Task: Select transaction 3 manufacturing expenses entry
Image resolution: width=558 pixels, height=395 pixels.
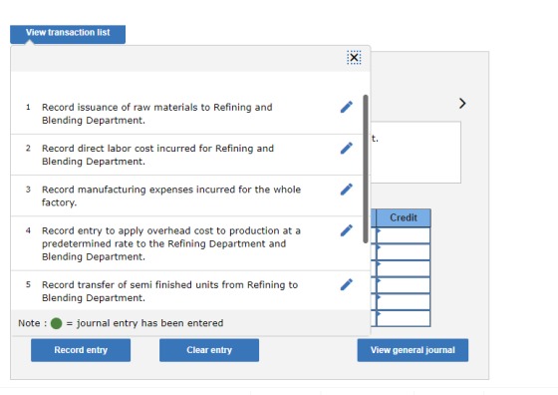Action: click(x=171, y=196)
